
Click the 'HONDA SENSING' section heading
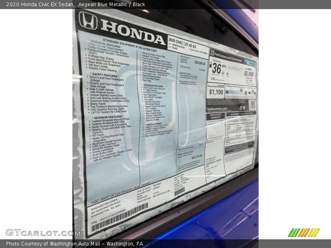point(154,124)
